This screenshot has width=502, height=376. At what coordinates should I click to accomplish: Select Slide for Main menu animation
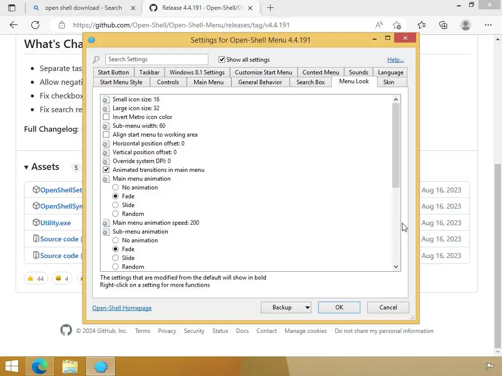(116, 205)
